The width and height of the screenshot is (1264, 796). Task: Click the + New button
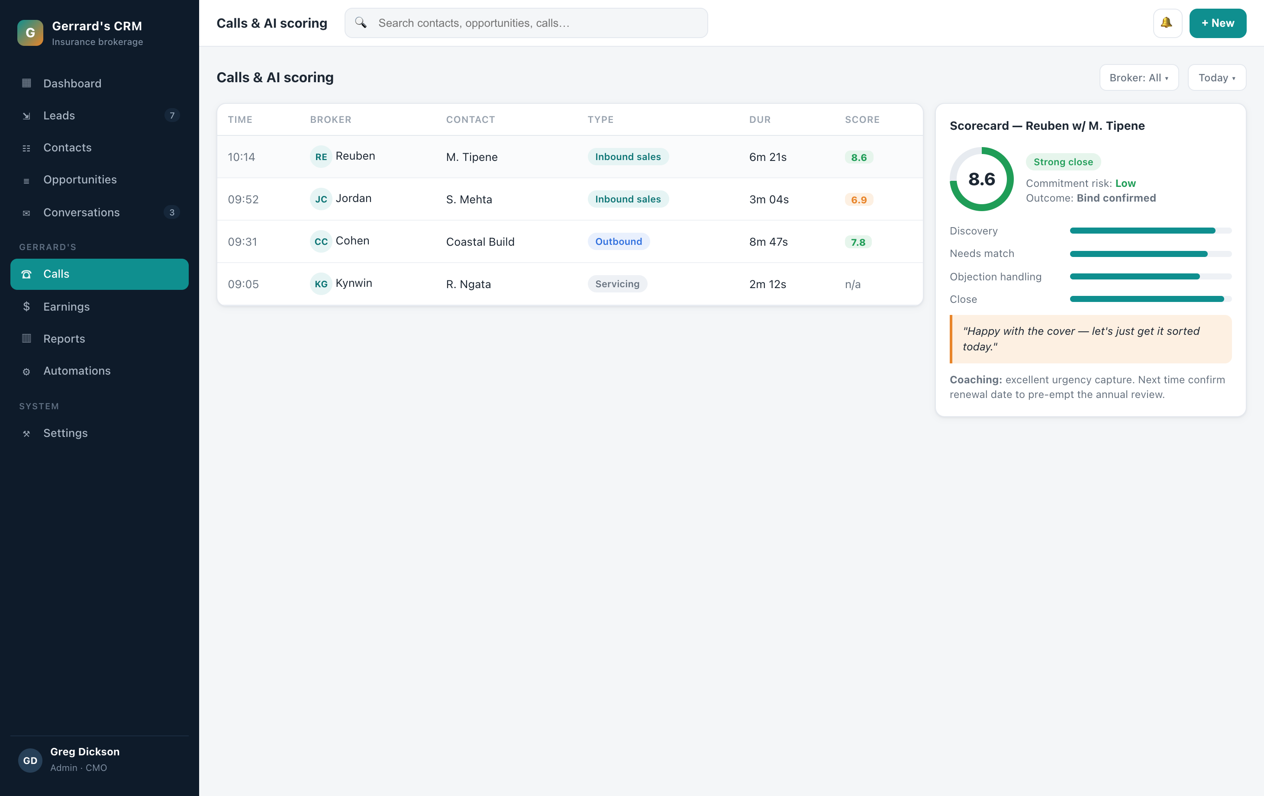point(1217,23)
